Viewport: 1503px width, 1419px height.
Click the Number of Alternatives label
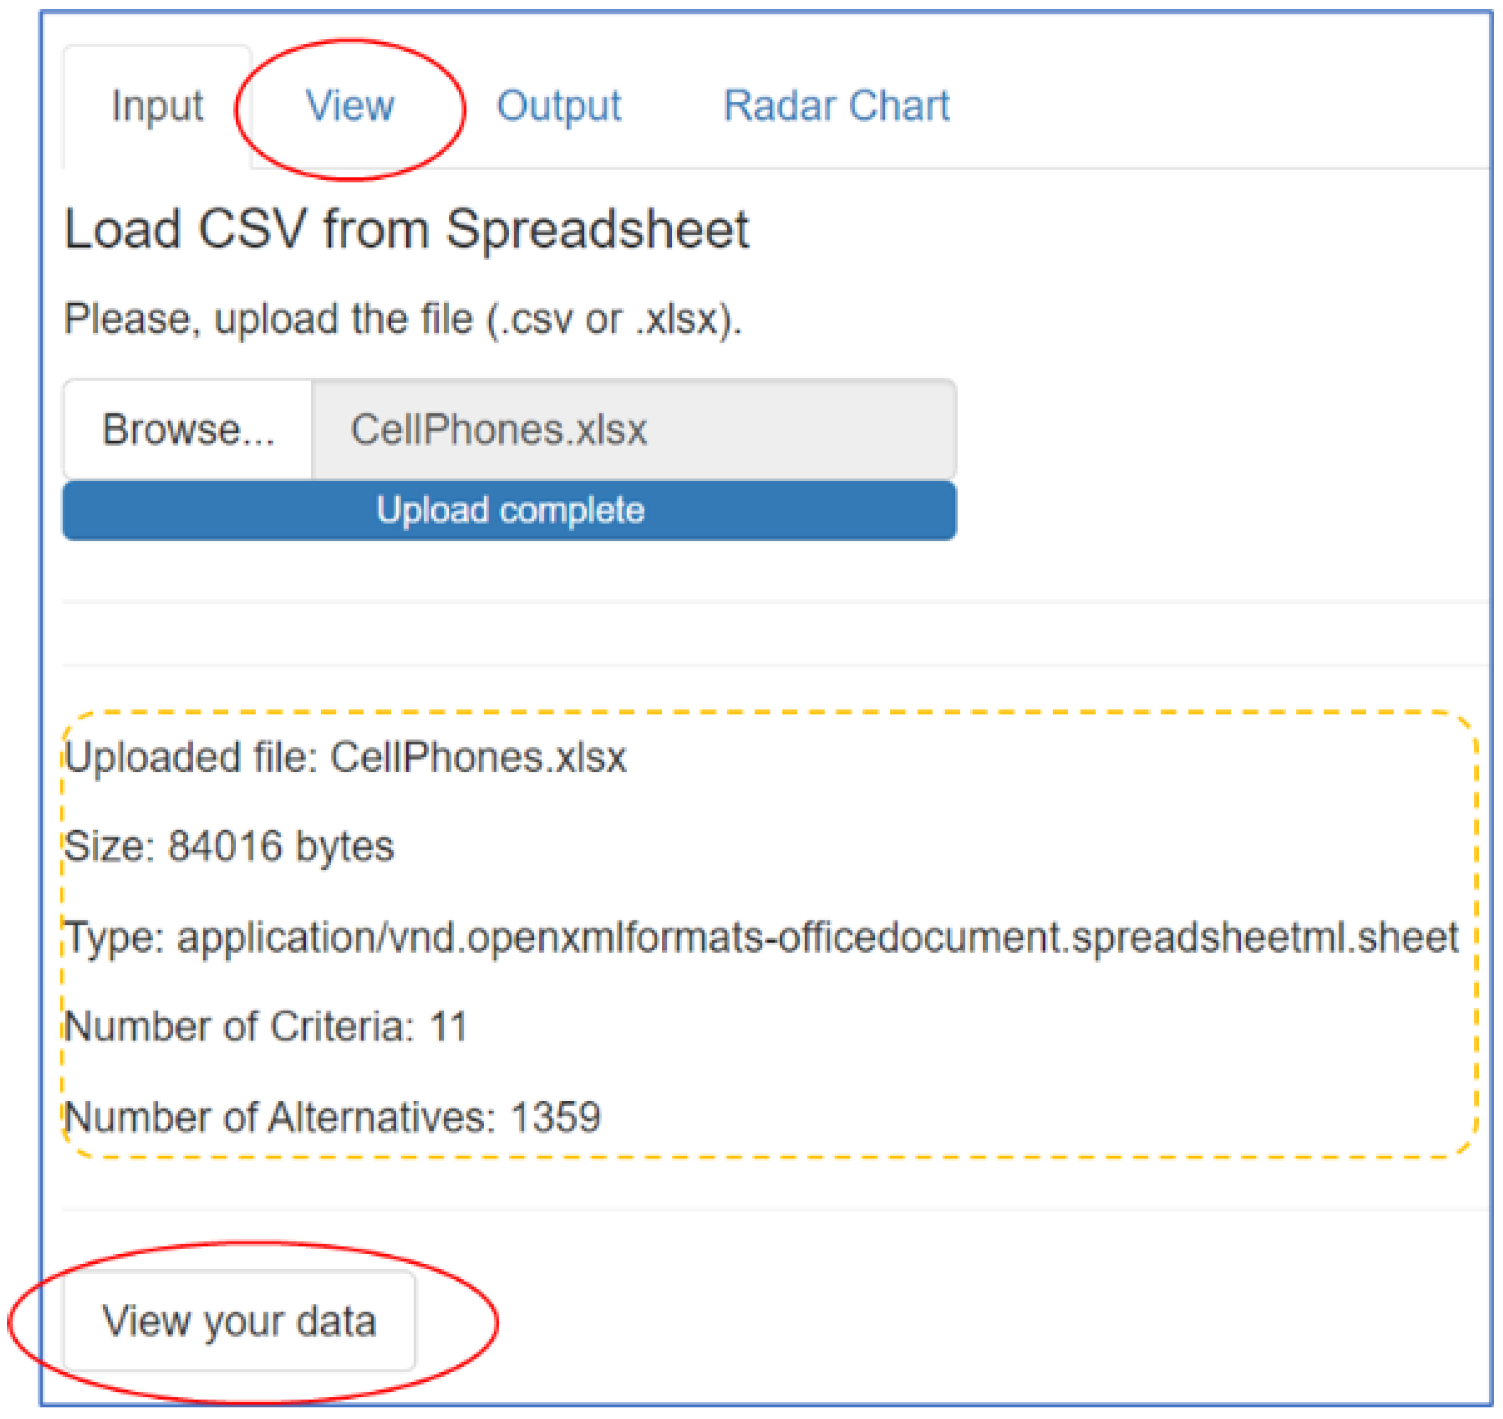click(280, 1117)
